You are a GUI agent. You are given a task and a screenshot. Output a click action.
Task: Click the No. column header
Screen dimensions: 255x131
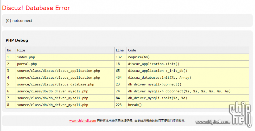coord(11,50)
